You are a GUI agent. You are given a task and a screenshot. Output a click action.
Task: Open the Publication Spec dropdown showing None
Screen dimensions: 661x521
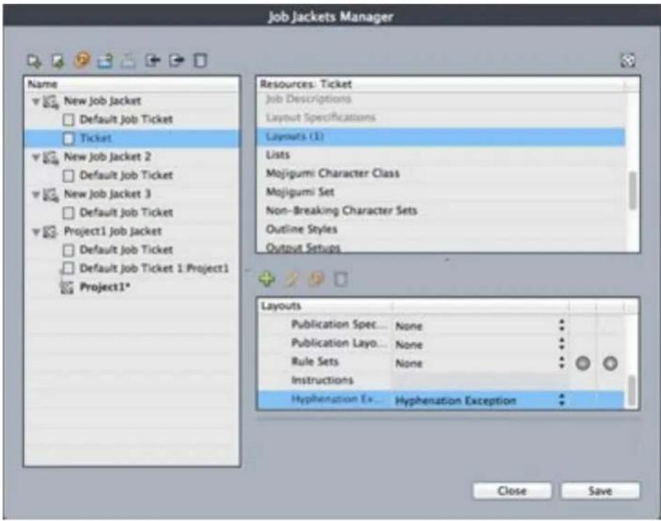[480, 325]
